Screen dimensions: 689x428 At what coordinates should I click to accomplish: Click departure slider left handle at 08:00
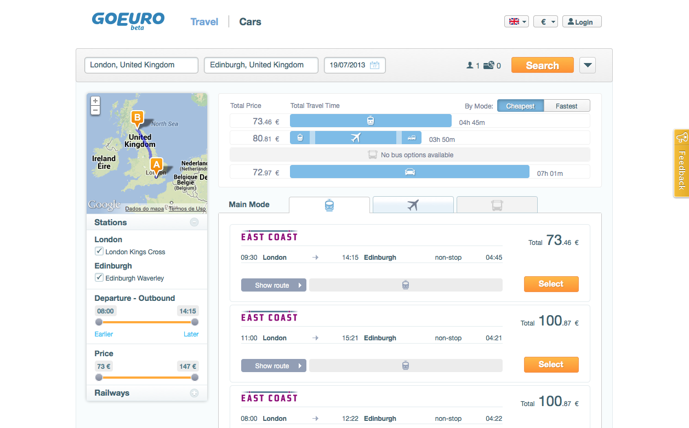pos(99,322)
